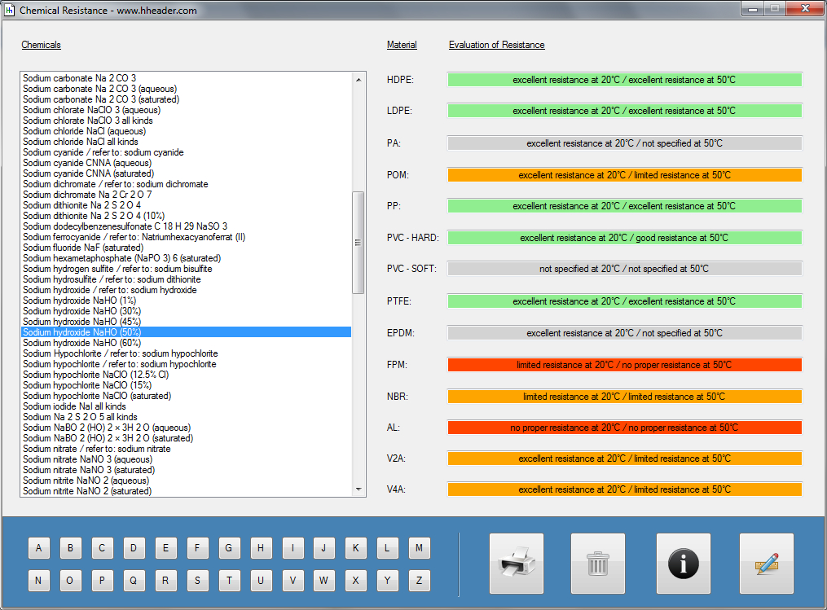Choose the letter U button

261,581
